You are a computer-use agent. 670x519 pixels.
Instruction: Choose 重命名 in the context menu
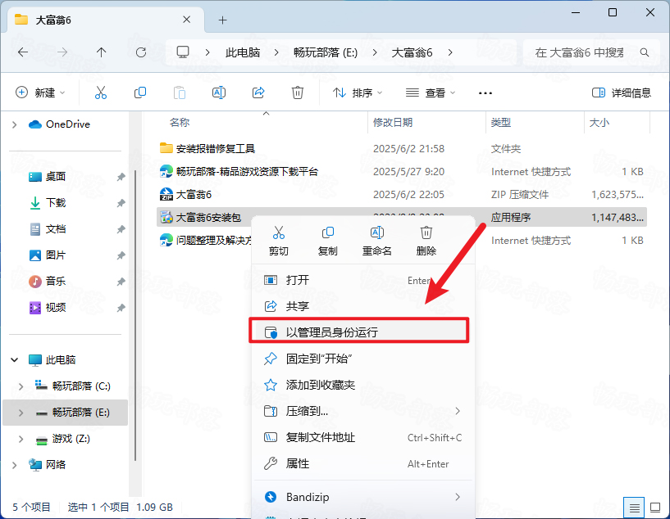pyautogui.click(x=377, y=240)
